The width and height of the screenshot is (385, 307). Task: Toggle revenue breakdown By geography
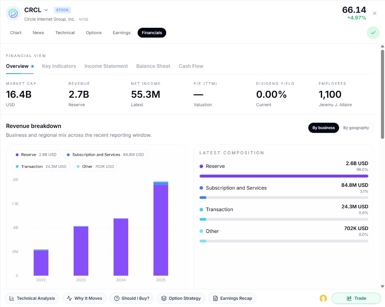point(356,128)
